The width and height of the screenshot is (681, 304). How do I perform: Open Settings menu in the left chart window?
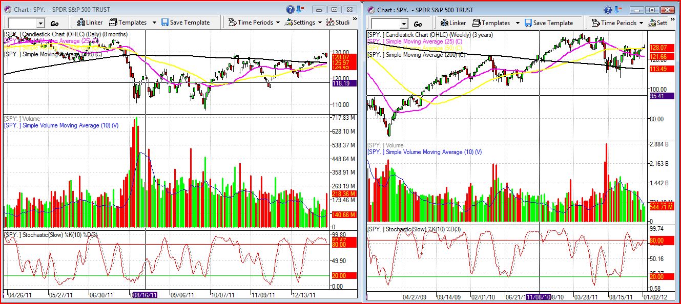(x=303, y=23)
